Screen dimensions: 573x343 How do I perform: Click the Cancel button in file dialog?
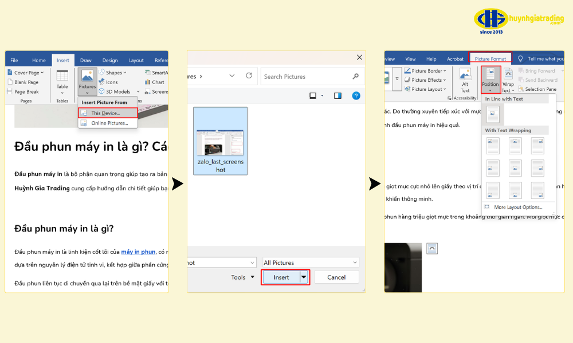coord(336,277)
